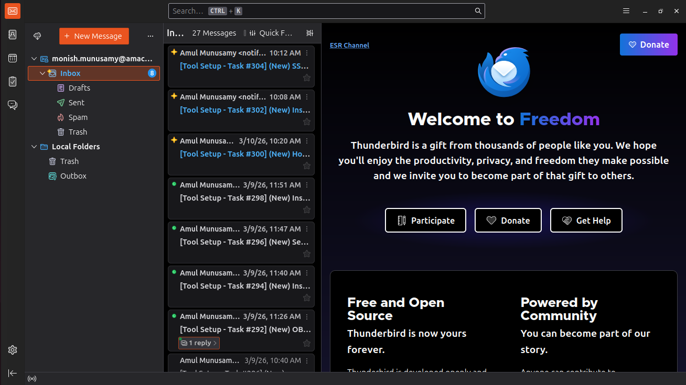The width and height of the screenshot is (686, 385).
Task: Open message list display options
Action: [x=310, y=33]
